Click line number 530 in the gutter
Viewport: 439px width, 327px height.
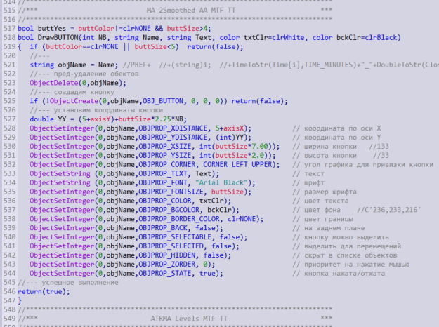click(9, 146)
